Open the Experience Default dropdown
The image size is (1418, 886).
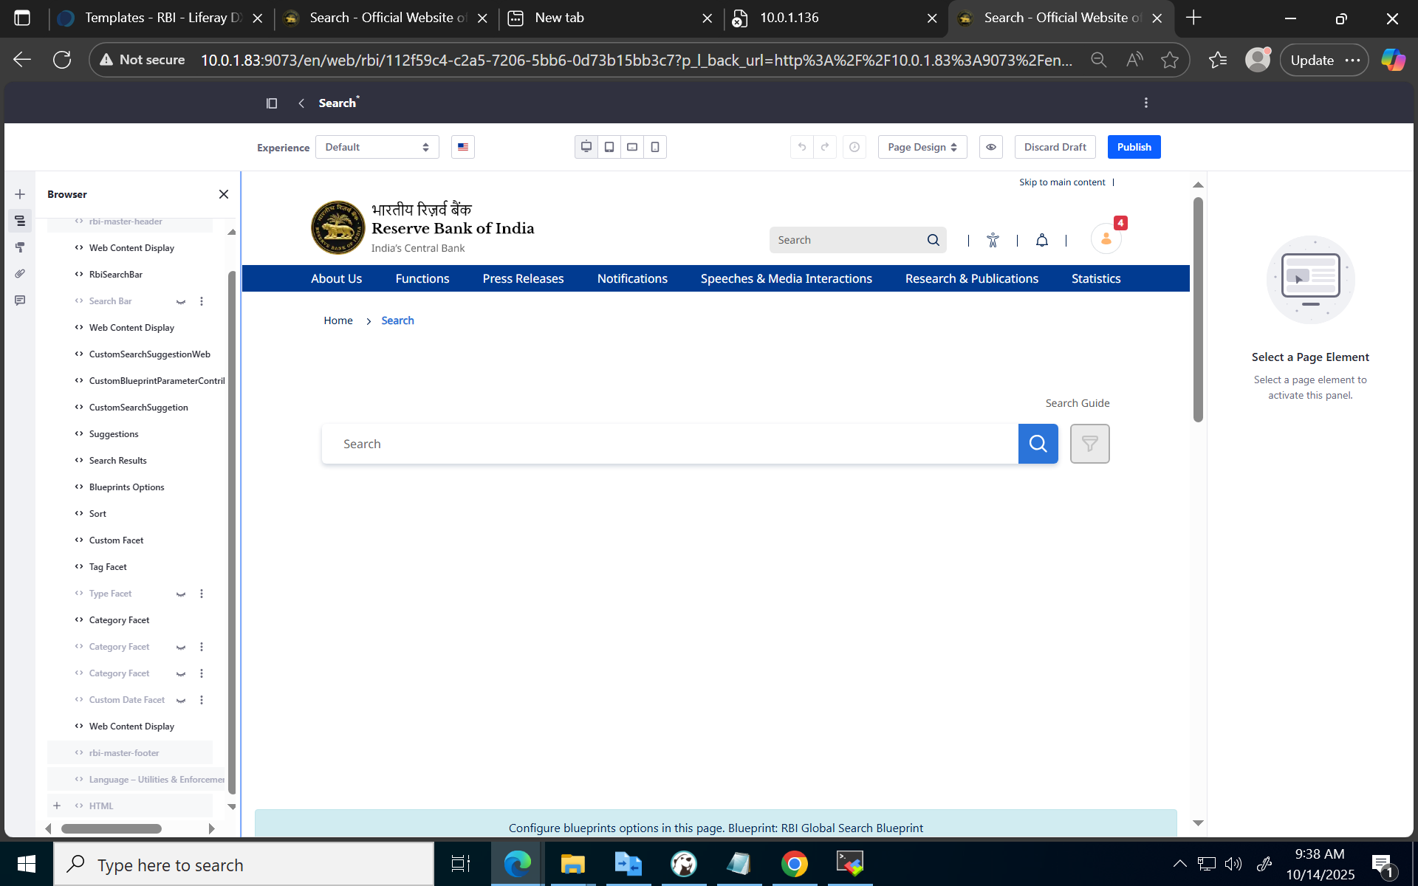click(x=377, y=147)
